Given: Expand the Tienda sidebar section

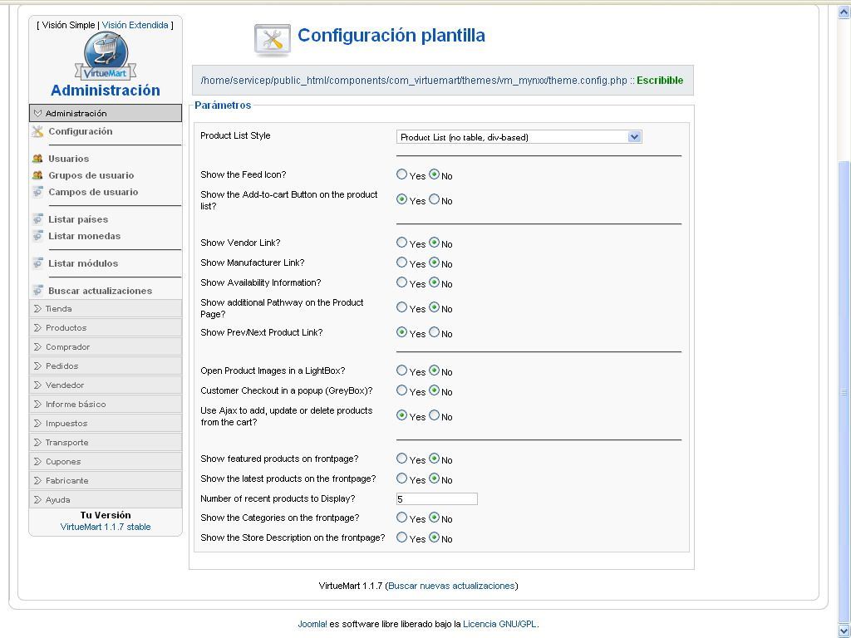Looking at the screenshot, I should 106,309.
